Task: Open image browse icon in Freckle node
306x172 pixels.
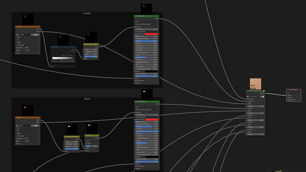Action: pyautogui.click(x=18, y=35)
